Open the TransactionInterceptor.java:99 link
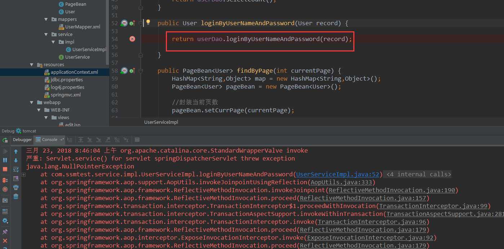This screenshot has height=249, width=504. (x=433, y=206)
